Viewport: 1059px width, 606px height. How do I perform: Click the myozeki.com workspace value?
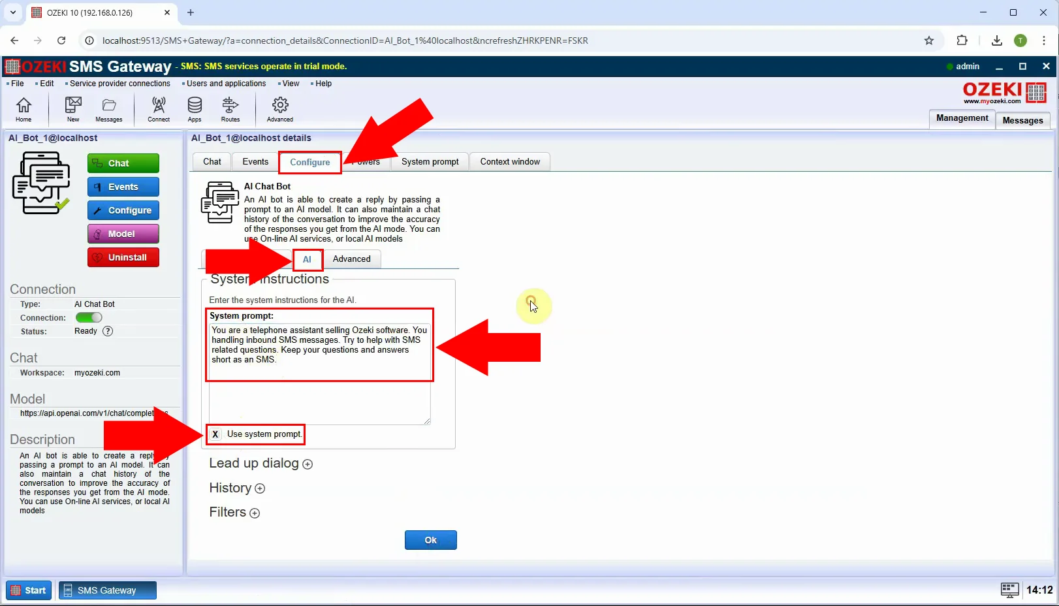click(x=97, y=373)
